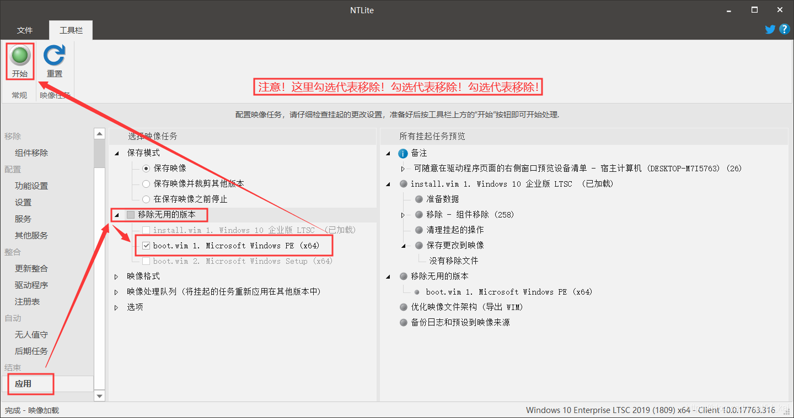
Task: Toggle the 移除无用的版本 parent checkbox
Action: [131, 215]
